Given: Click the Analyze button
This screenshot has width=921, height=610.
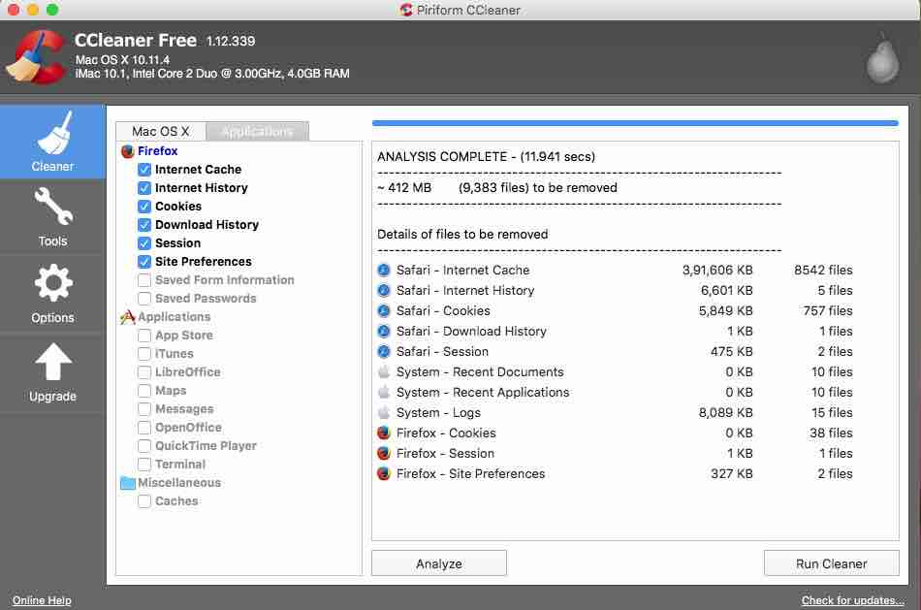Looking at the screenshot, I should pyautogui.click(x=439, y=563).
